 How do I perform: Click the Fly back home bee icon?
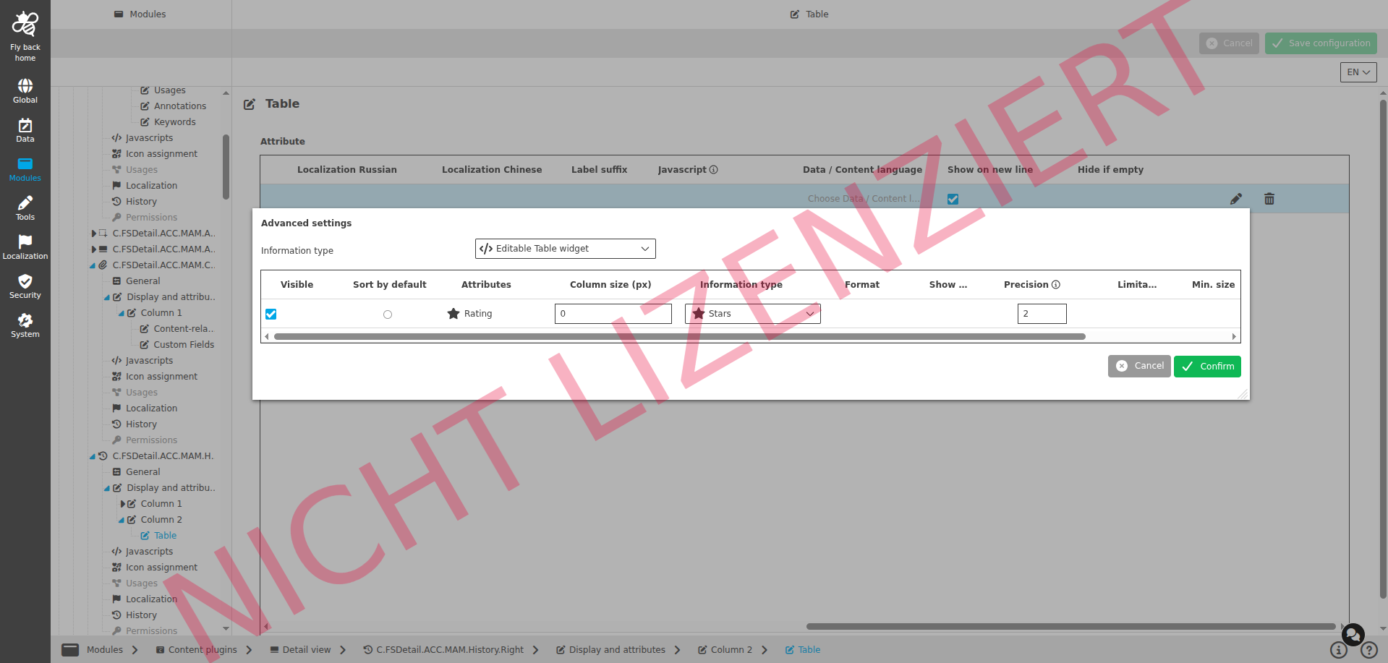25,24
